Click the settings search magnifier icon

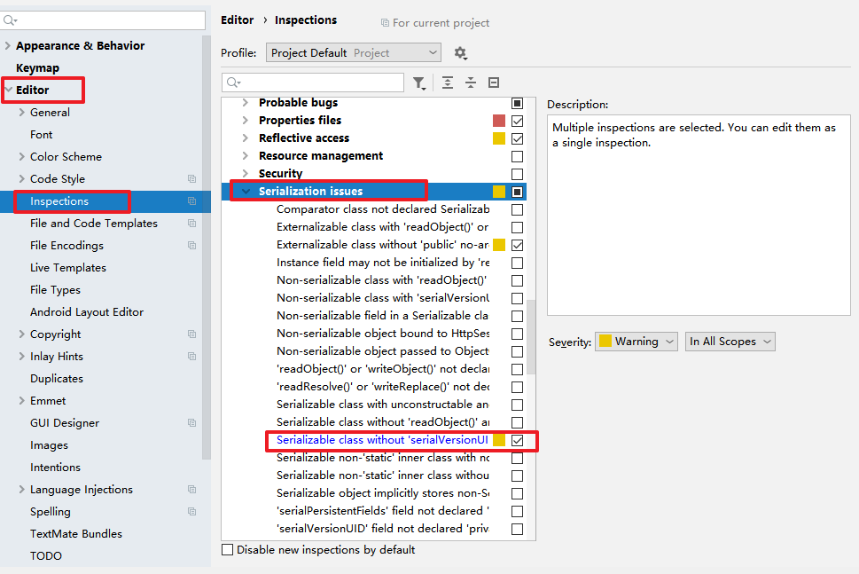point(10,20)
